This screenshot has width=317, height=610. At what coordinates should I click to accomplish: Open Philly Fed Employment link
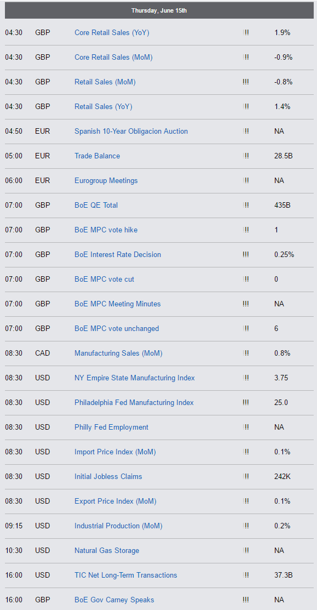(112, 427)
